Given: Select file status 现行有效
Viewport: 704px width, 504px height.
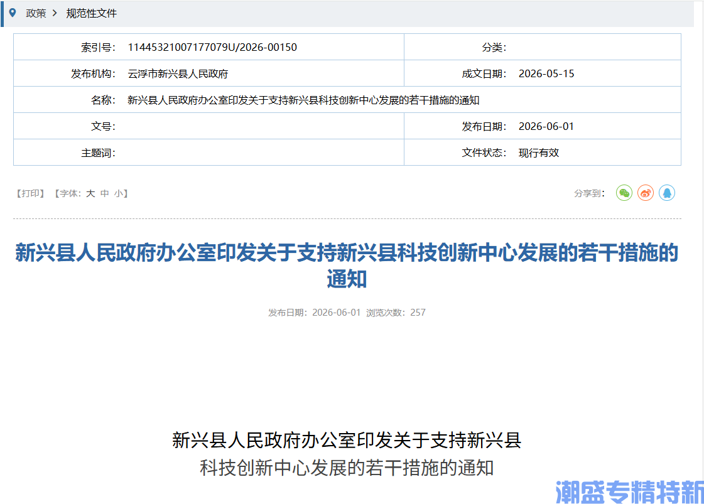Looking at the screenshot, I should tap(539, 153).
